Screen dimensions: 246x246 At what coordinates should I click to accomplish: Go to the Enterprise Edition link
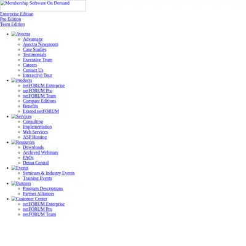click(x=17, y=14)
